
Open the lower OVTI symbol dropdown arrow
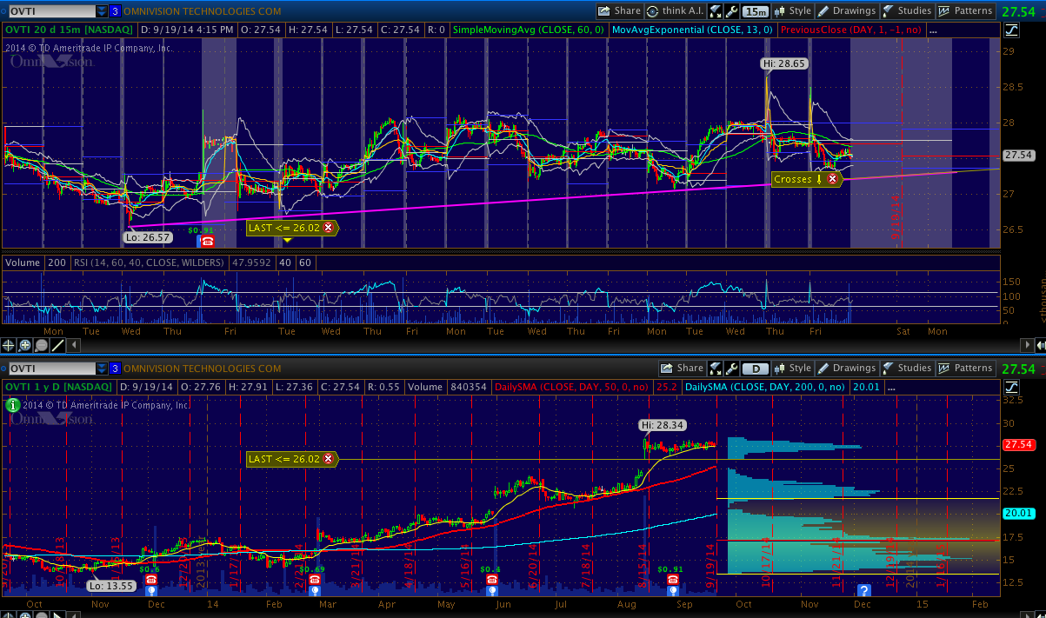[x=103, y=369]
